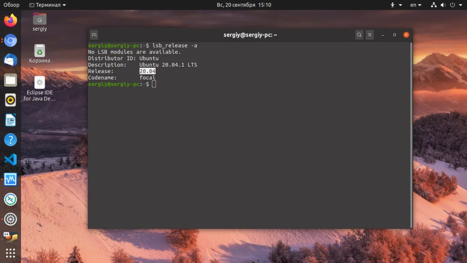Open a new terminal tab button
The image size is (467, 263).
(94, 35)
